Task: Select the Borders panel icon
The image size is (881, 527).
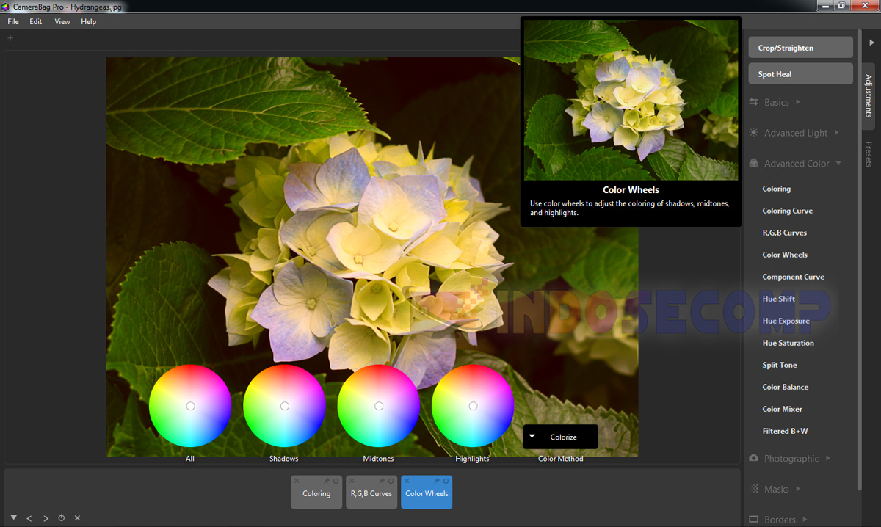Action: tap(753, 519)
